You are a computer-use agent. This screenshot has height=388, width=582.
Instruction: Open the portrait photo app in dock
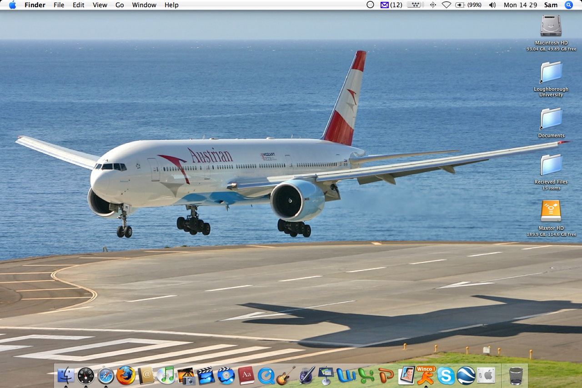tap(406, 376)
